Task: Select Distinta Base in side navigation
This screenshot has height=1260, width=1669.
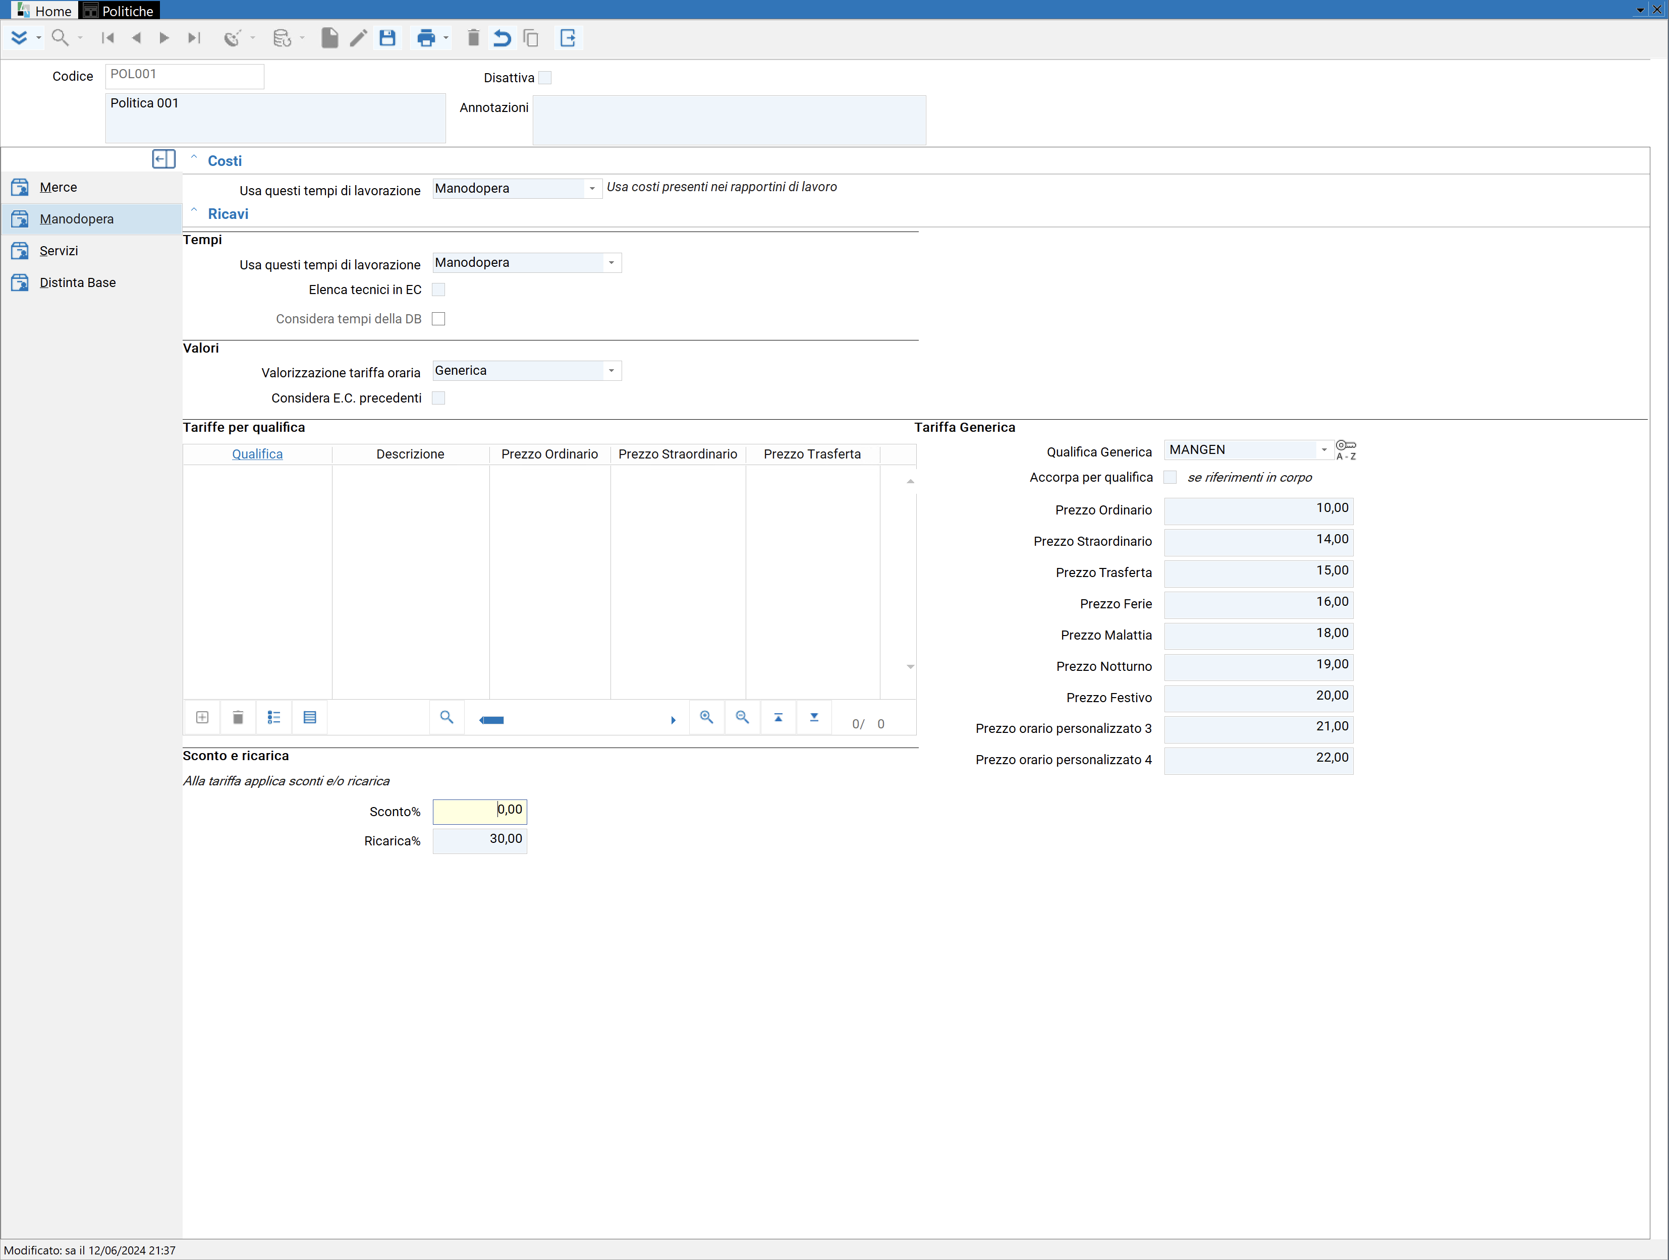Action: point(91,282)
